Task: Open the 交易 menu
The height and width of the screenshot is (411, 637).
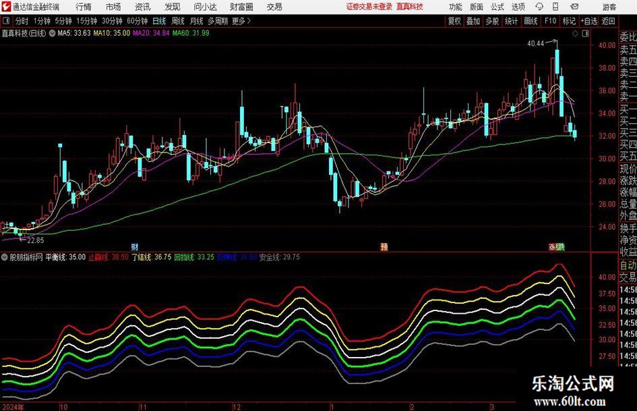Action: (x=274, y=7)
